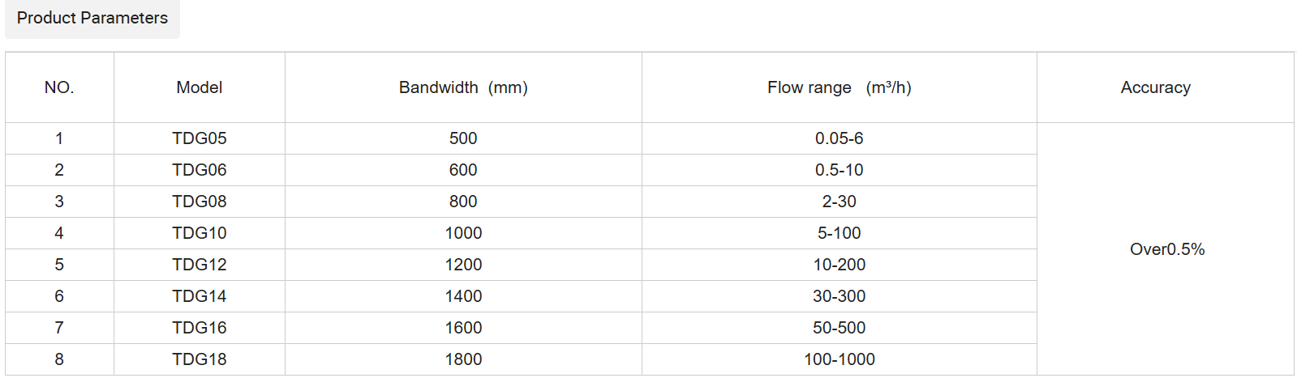Select the TDG16 model cell
Viewport: 1297px width, 378px height.
200,328
